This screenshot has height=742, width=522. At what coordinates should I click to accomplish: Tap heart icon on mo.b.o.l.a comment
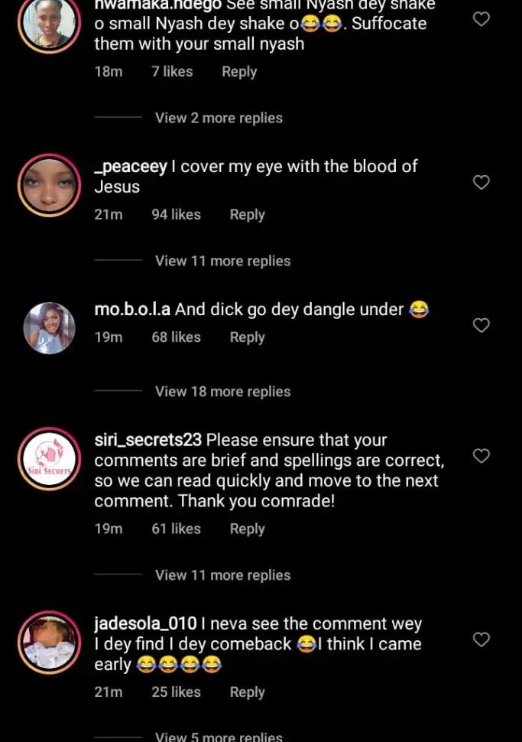tap(481, 326)
